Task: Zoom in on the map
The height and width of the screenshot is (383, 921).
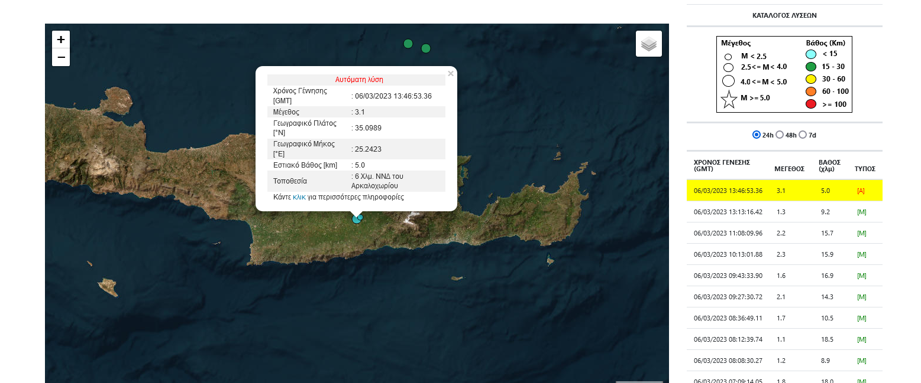Action: click(x=61, y=40)
